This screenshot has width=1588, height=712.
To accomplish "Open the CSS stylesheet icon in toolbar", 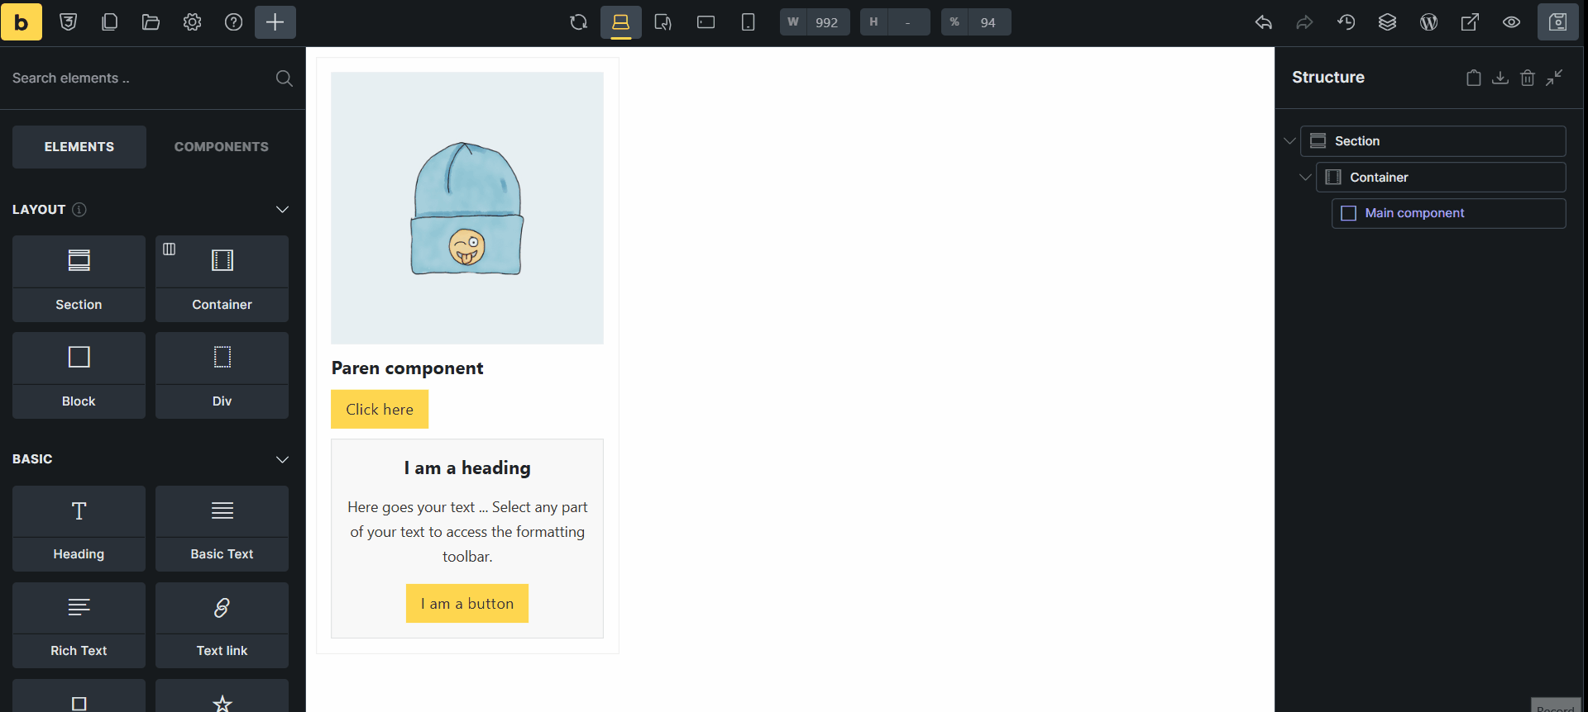I will pyautogui.click(x=69, y=22).
